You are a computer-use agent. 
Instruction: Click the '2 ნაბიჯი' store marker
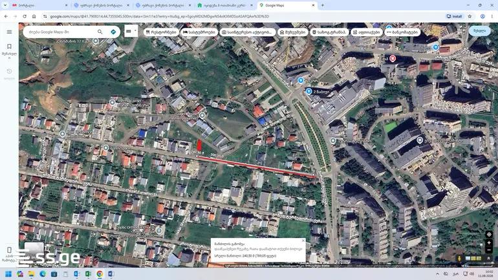[309, 91]
